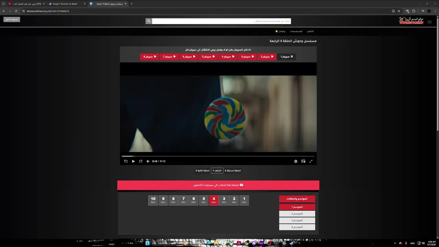Close the Burglin' Gnomes on Steam tab
Image resolution: width=439 pixels, height=247 pixels.
click(x=85, y=4)
